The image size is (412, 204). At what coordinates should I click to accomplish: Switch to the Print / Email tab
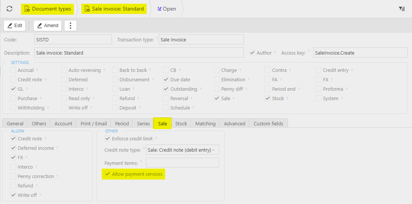(93, 123)
